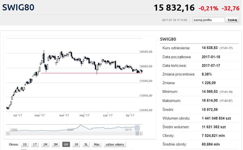Show the 5L five-year range

tap(86, 144)
